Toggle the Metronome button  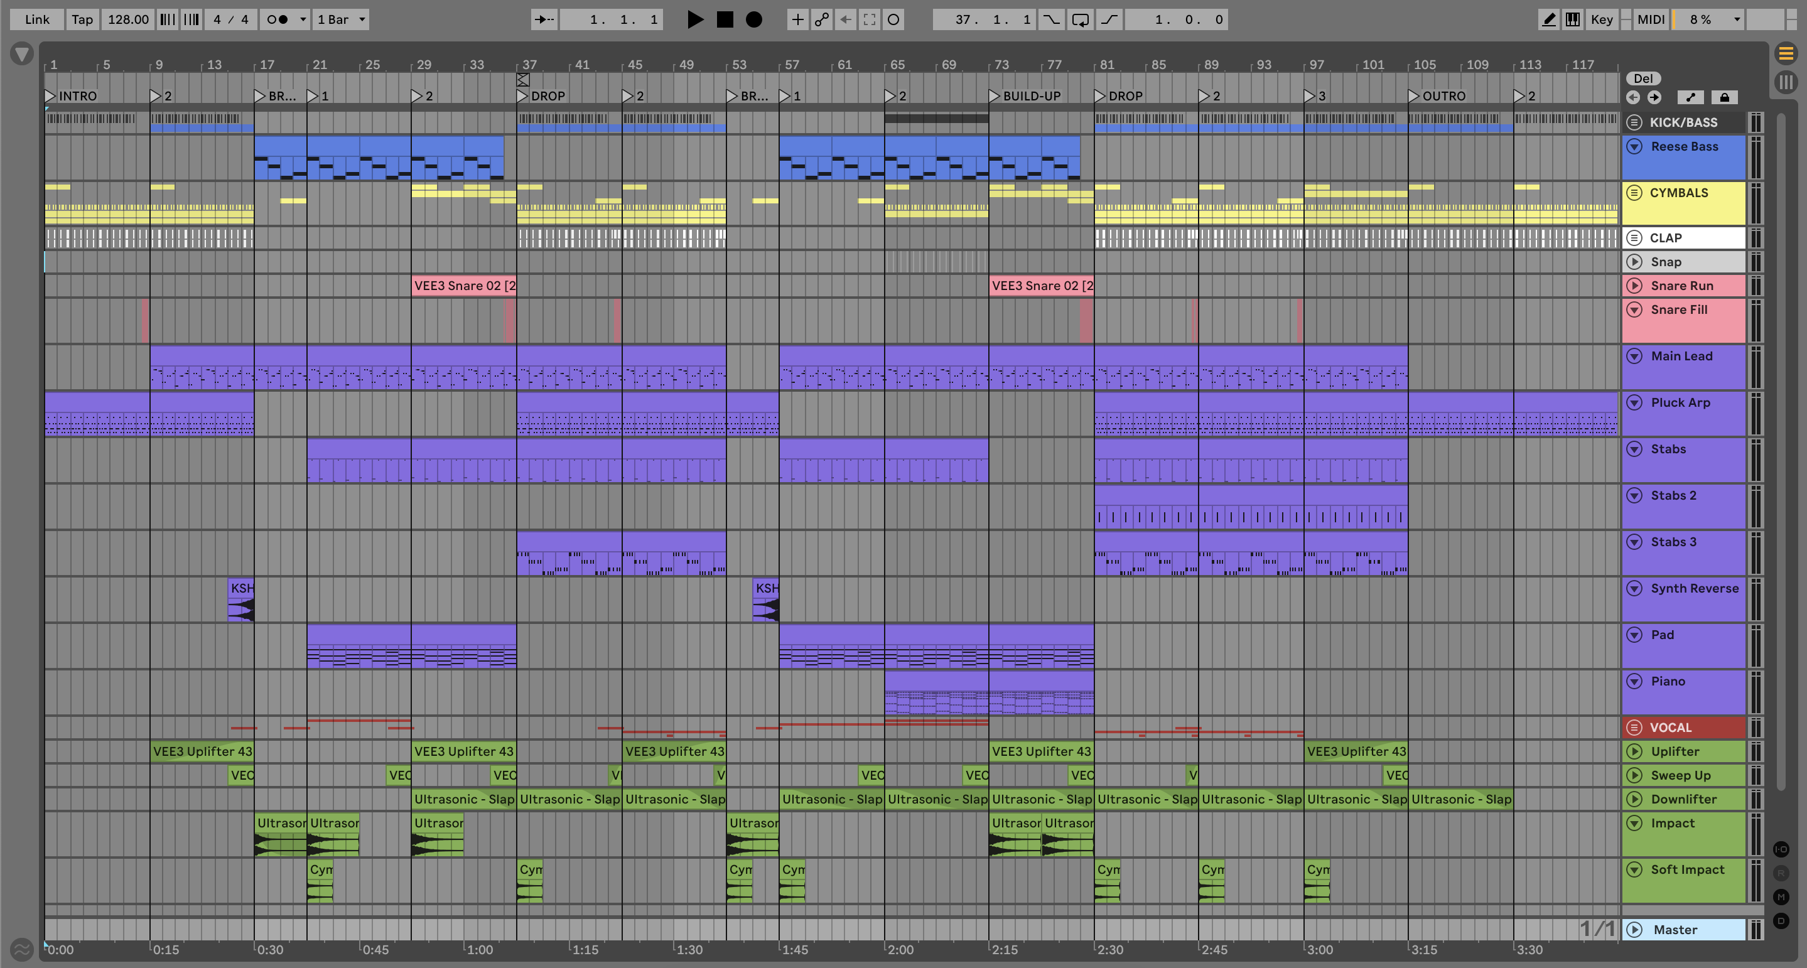pos(278,19)
